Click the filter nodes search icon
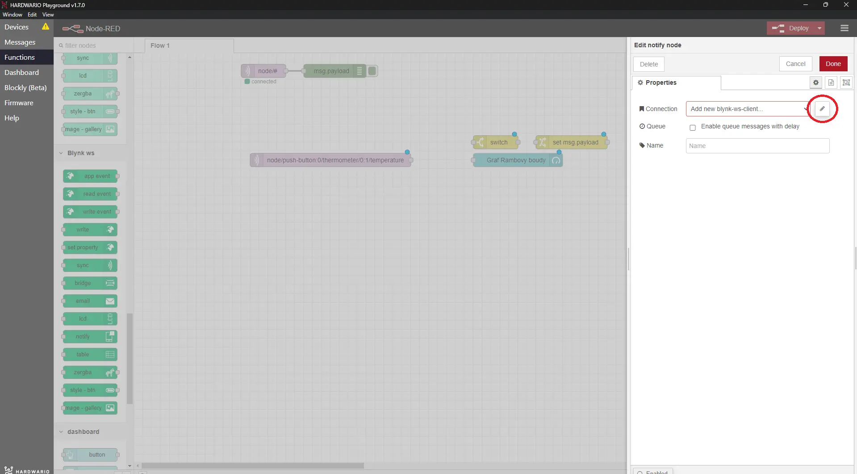857x474 pixels. 61,45
